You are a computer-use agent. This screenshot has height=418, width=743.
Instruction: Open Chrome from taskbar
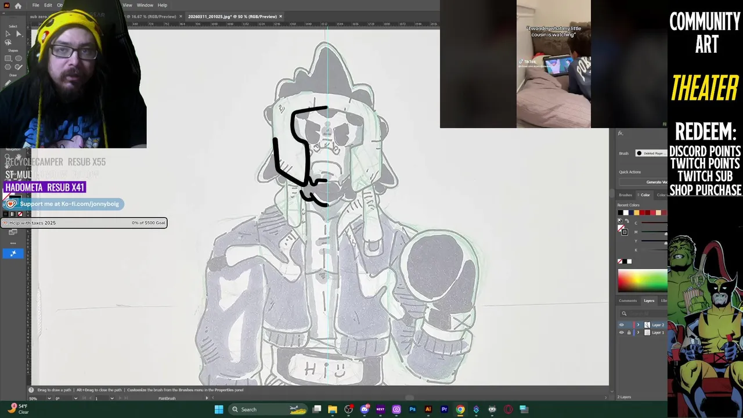point(460,409)
